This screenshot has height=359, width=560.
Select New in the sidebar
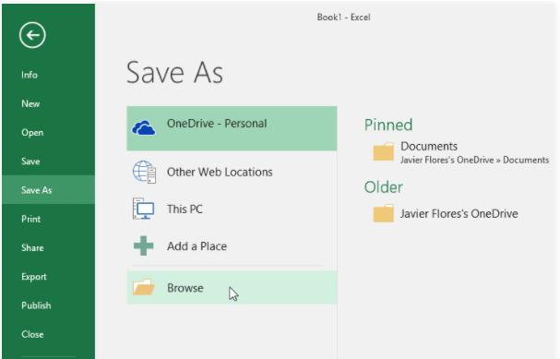49,104
